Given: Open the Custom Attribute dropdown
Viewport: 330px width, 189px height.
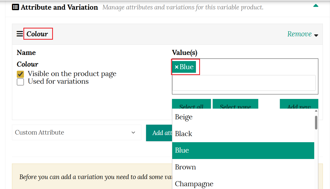Looking at the screenshot, I should (x=77, y=132).
